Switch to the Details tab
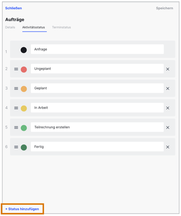This screenshot has height=216, width=181. pyautogui.click(x=10, y=27)
